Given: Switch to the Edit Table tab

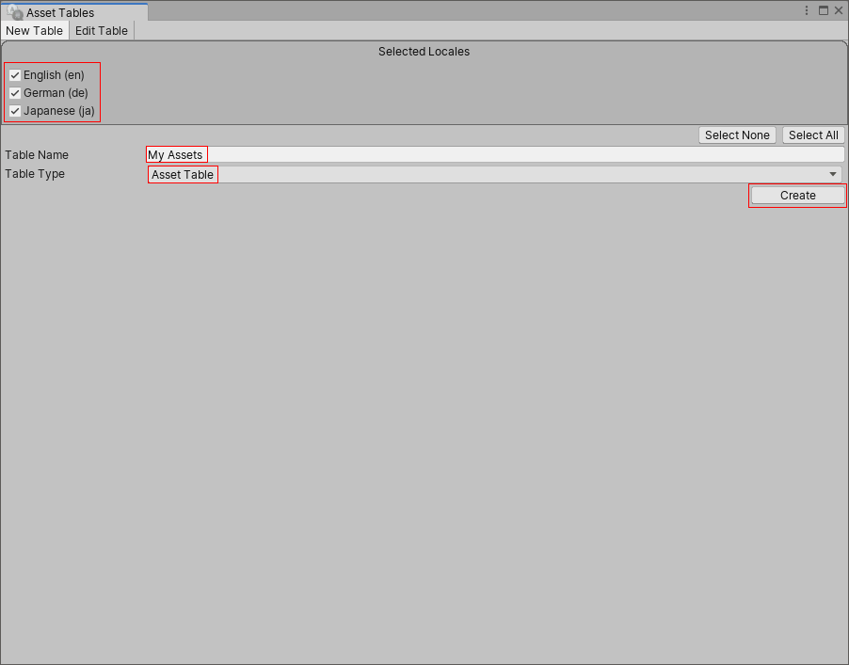Looking at the screenshot, I should tap(101, 30).
